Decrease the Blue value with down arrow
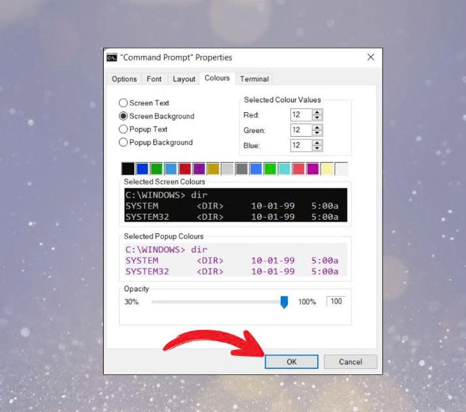The width and height of the screenshot is (466, 412). [x=317, y=148]
